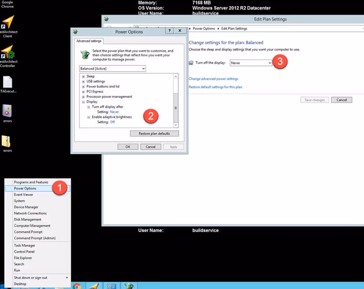Screen dimensions: 364x289
Task: Collapse the Display tree node
Action: (83, 102)
